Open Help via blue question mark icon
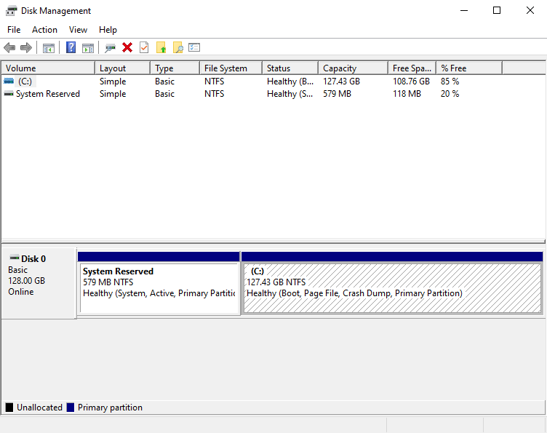 [71, 47]
